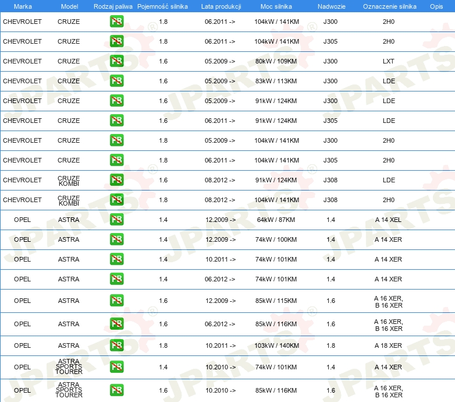This screenshot has width=455, height=402.
Task: Click the OPEL brand cell in the A 14 XEL row
Action: 22,220
